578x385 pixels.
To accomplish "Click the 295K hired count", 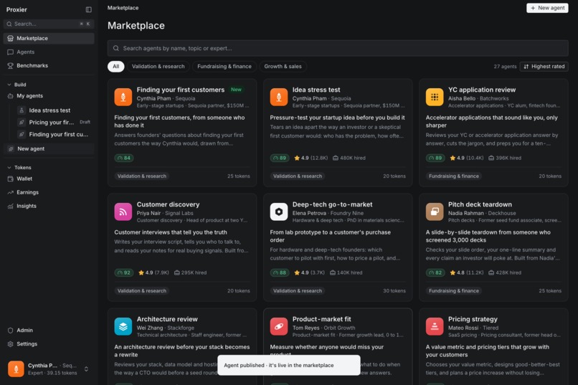I will point(190,273).
